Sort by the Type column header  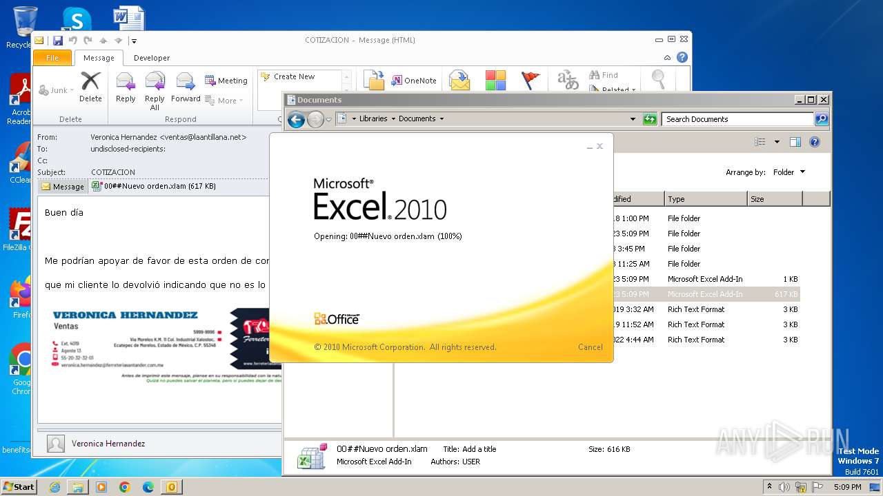pyautogui.click(x=706, y=199)
